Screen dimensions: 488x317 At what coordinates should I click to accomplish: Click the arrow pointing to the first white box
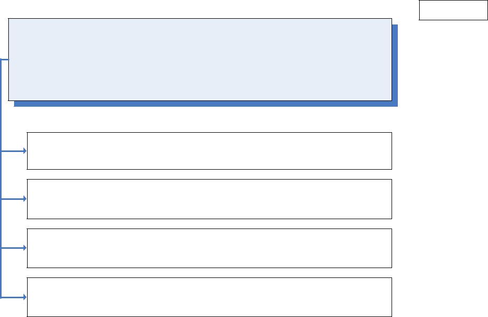[x=14, y=151]
